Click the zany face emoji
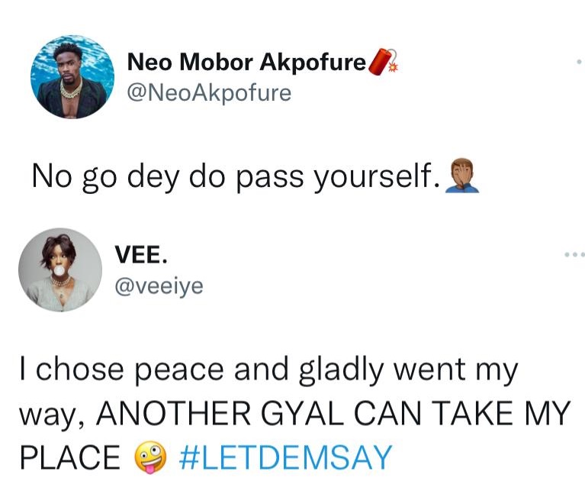This screenshot has height=481, width=585. tap(150, 457)
